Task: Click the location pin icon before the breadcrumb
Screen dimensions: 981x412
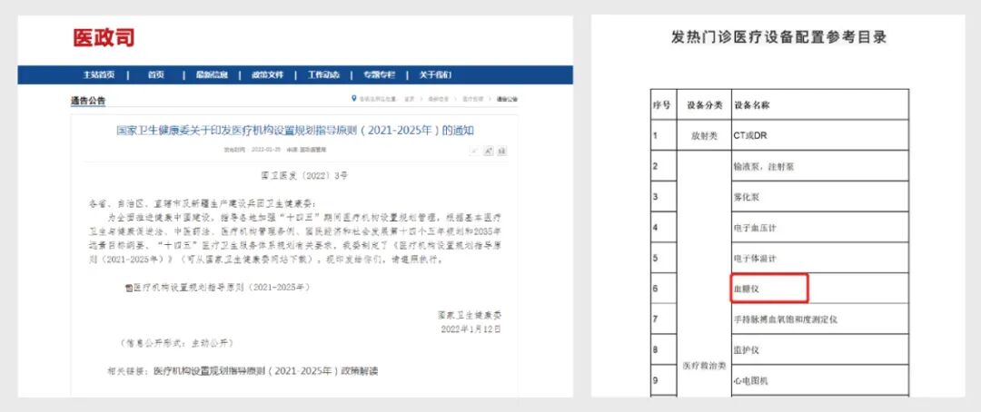Action: pos(354,99)
